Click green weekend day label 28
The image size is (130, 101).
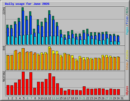click(110, 98)
